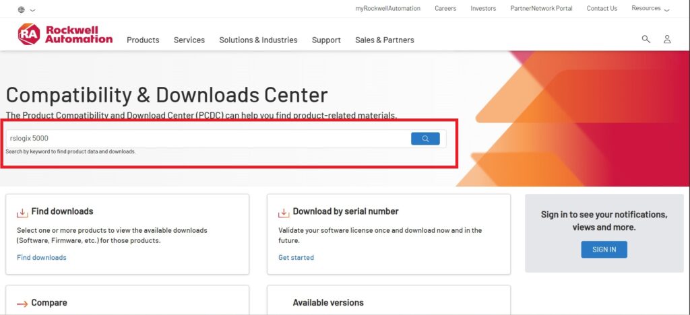
Task: Click the Find downloads download icon
Action: click(22, 212)
